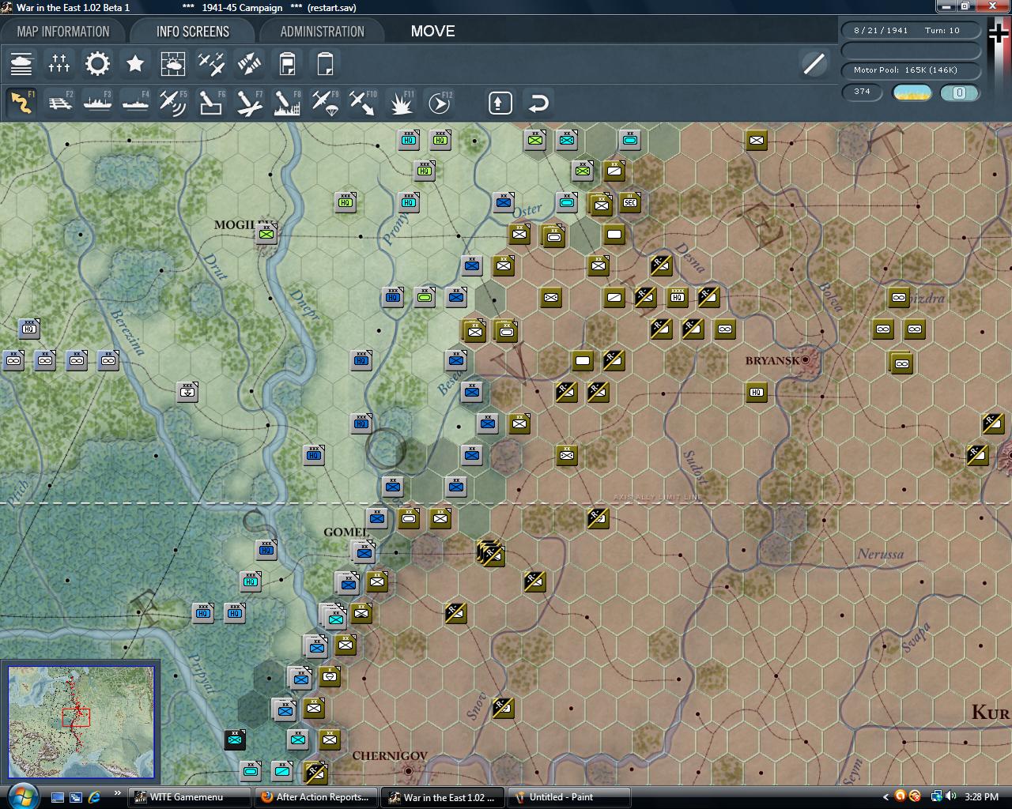1012x809 pixels.
Task: Switch to the INFO SCREENS tab
Action: click(193, 32)
